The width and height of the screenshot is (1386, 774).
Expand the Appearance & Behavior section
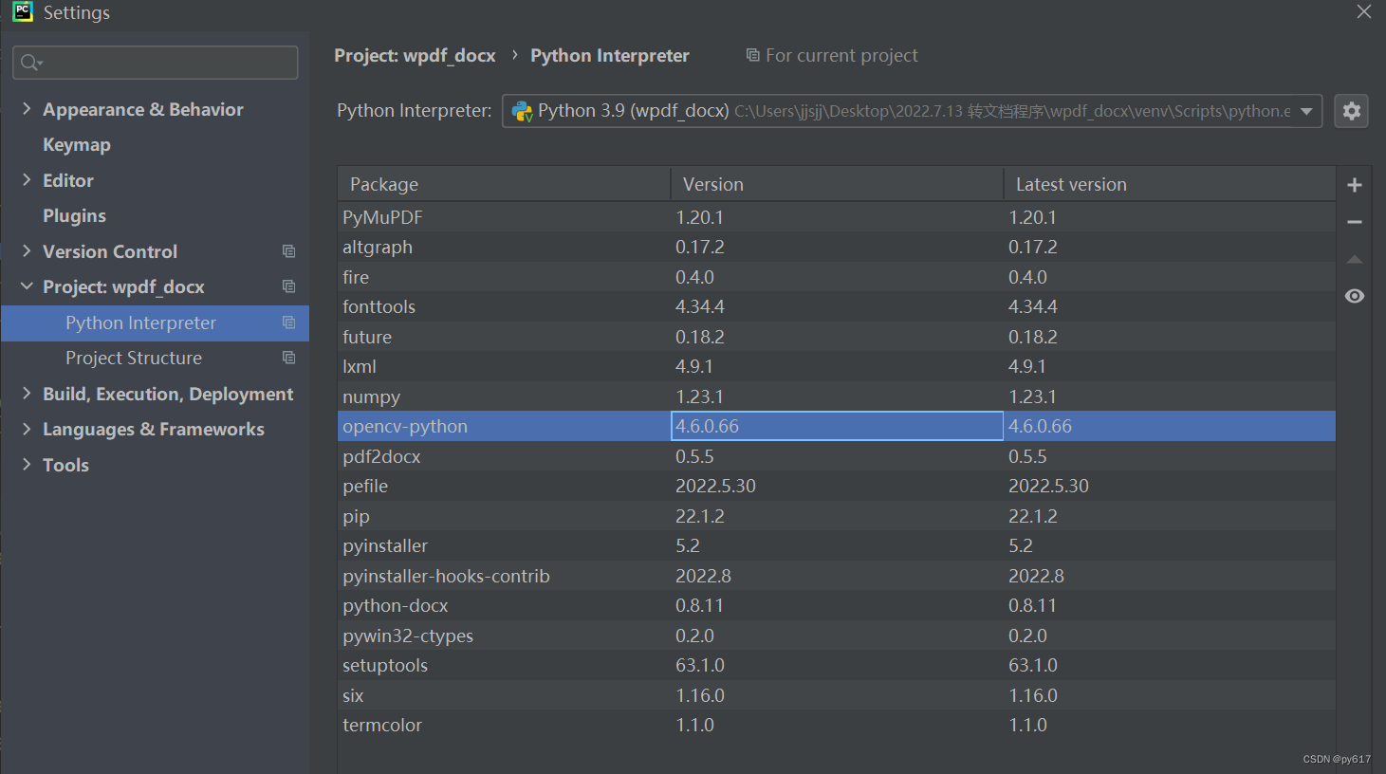(x=27, y=109)
